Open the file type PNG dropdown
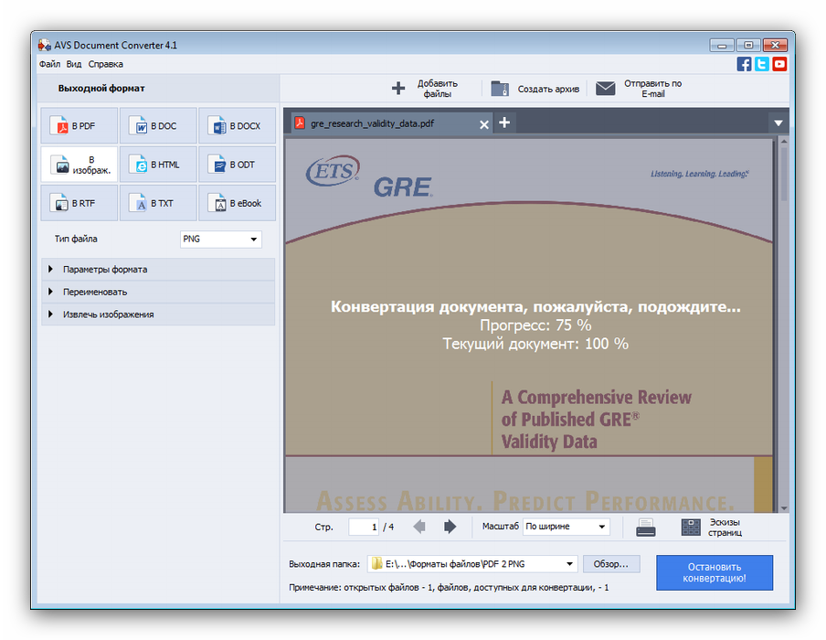This screenshot has height=640, width=826. coord(221,240)
